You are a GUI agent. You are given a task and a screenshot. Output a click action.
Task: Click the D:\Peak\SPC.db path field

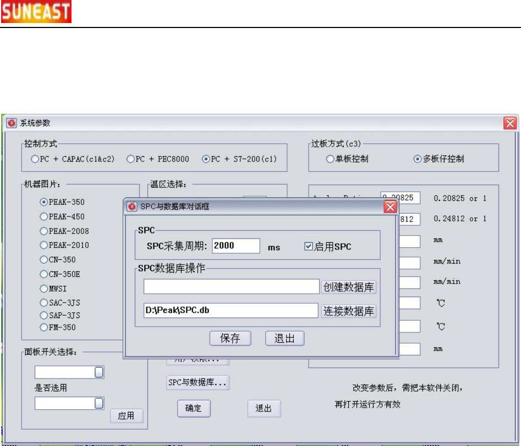pyautogui.click(x=231, y=310)
